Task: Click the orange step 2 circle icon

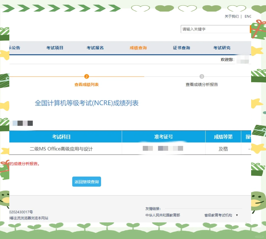Action: click(x=87, y=76)
